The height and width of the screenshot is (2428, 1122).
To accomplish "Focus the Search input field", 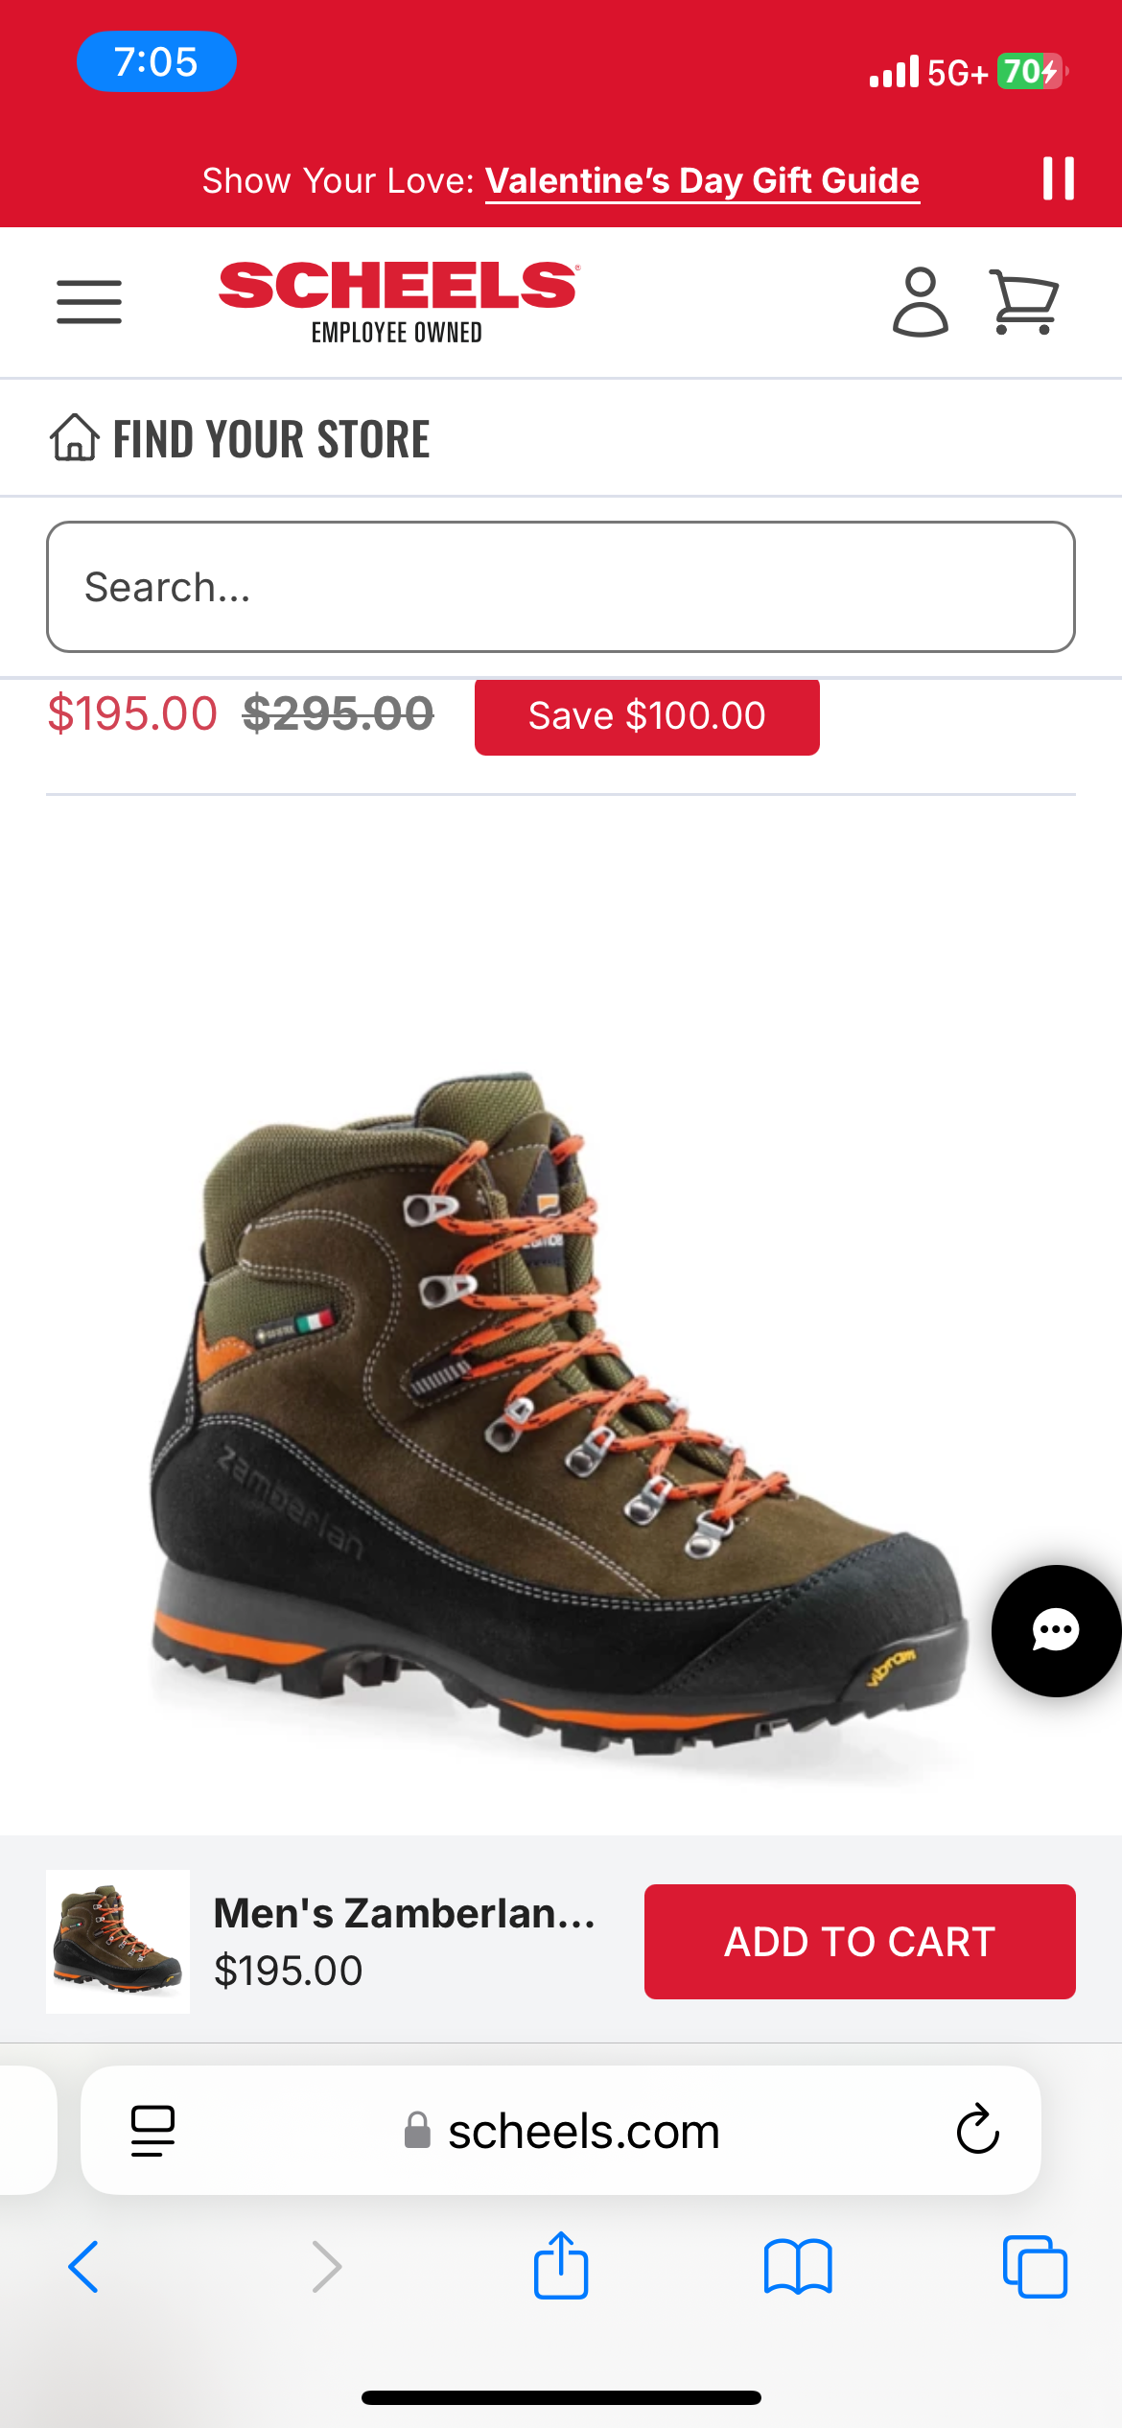I will (x=561, y=587).
